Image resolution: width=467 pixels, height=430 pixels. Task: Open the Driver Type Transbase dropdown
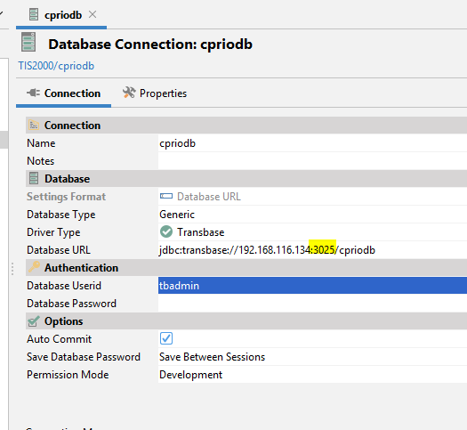[x=312, y=232]
